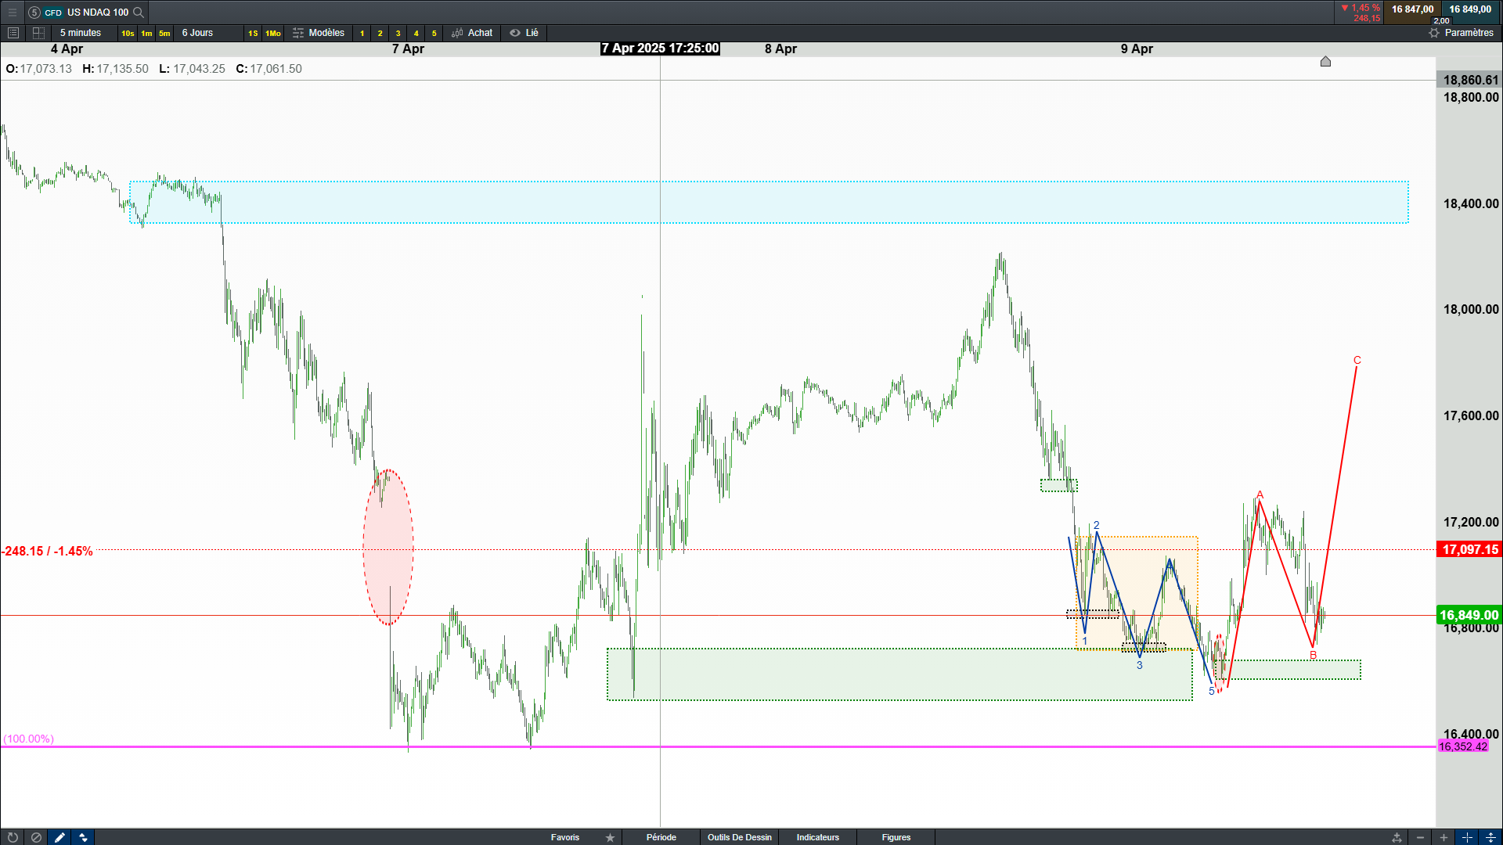The width and height of the screenshot is (1503, 845).
Task: Click the Achat buy button
Action: tap(472, 33)
